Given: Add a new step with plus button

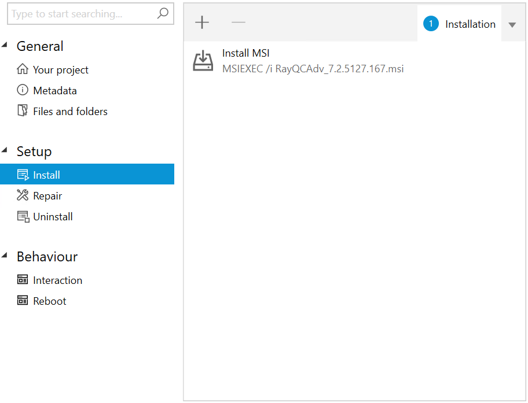Looking at the screenshot, I should [x=202, y=23].
